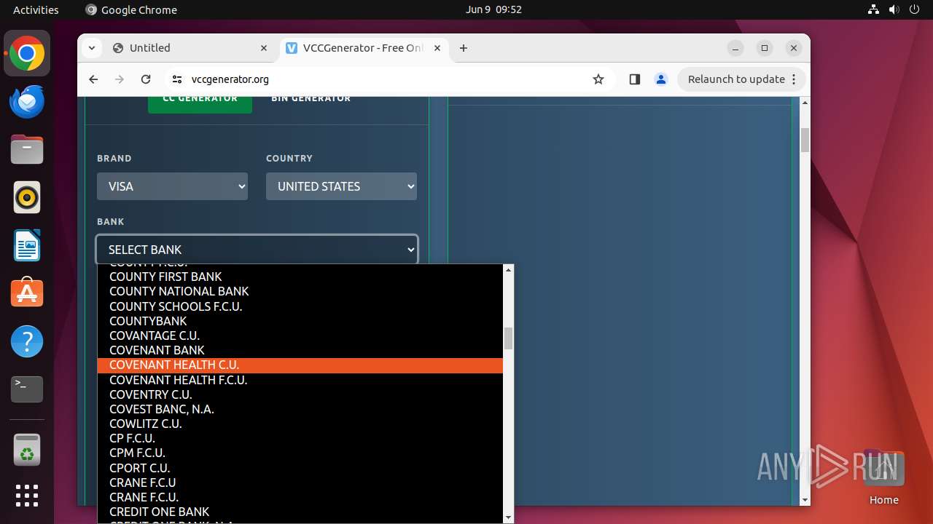Screen dimensions: 933x524
Task: Choose CRANE F.C.U. option with trailing period
Action: pos(300,497)
